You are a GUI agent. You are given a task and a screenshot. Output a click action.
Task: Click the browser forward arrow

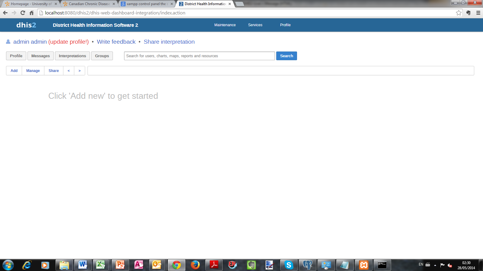click(14, 13)
